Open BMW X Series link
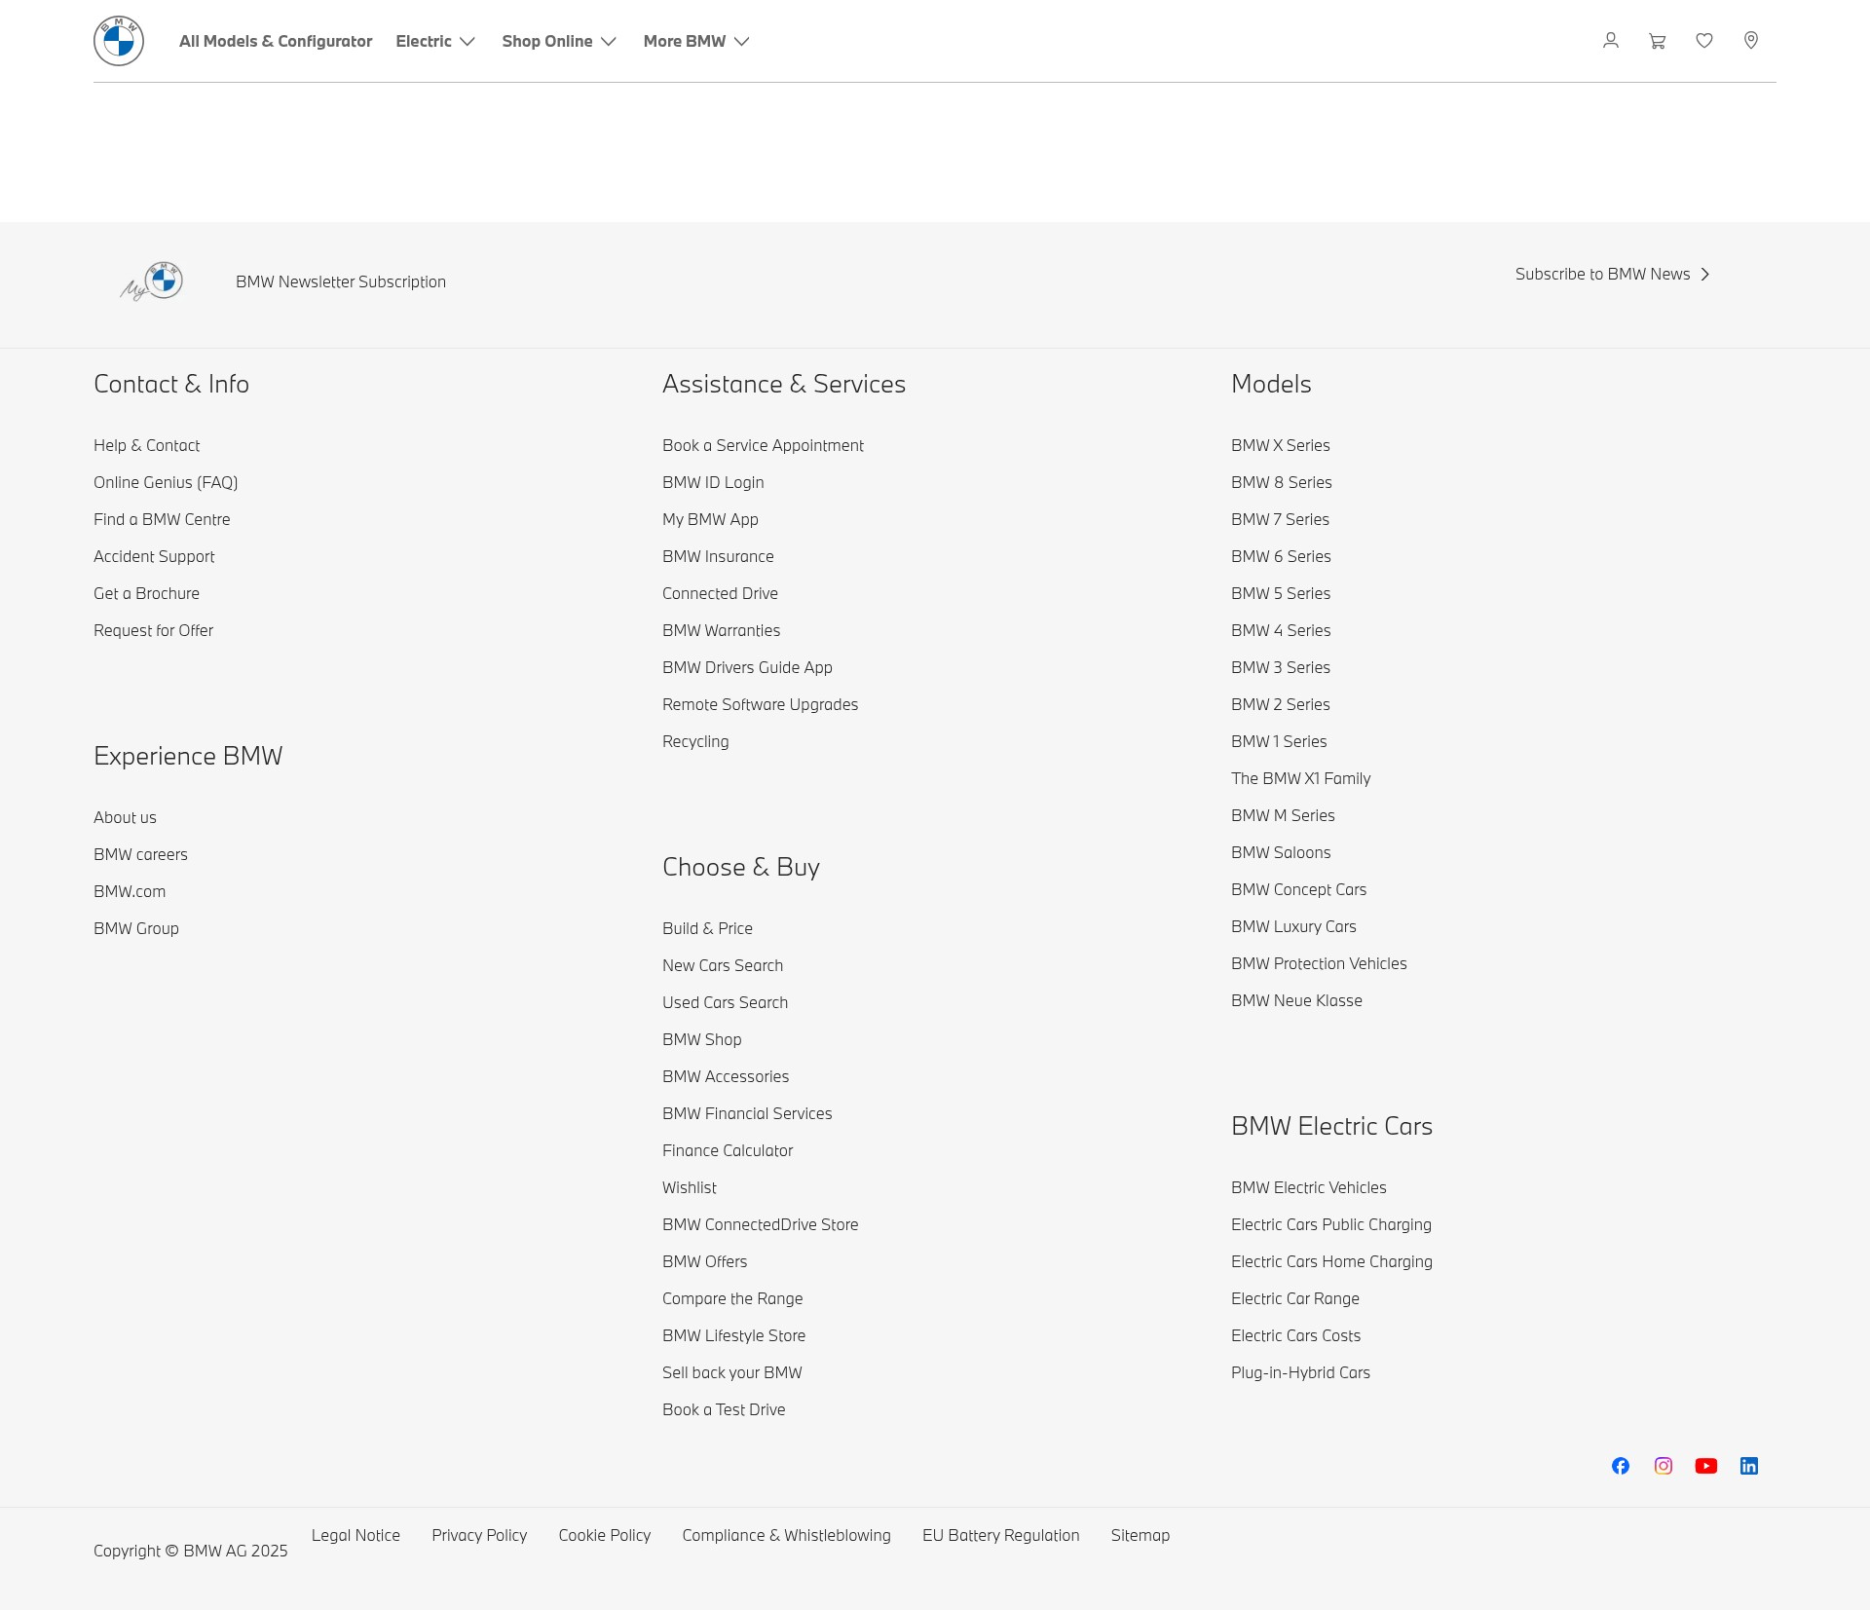Viewport: 1870px width, 1610px height. 1280,445
